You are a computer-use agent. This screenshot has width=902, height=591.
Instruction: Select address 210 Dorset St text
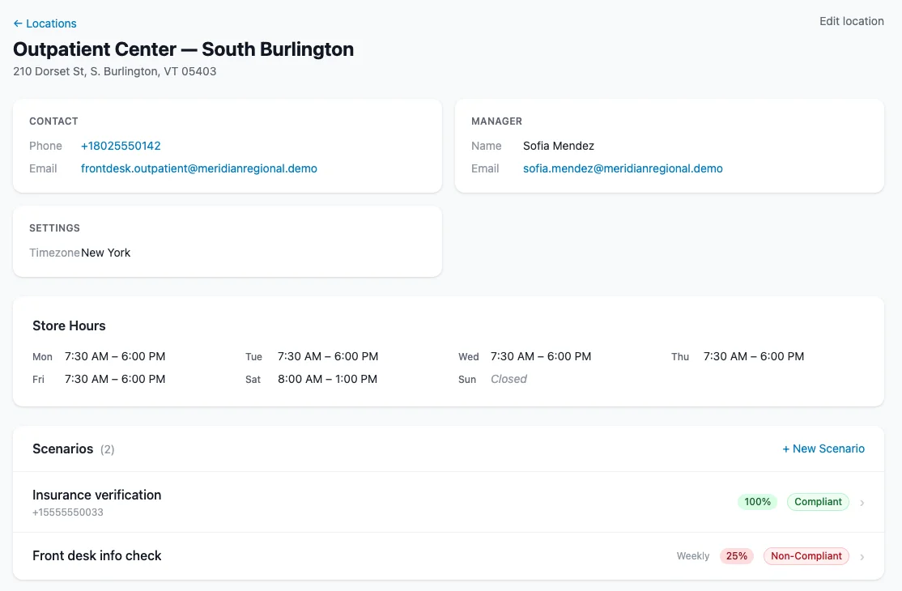pyautogui.click(x=114, y=71)
